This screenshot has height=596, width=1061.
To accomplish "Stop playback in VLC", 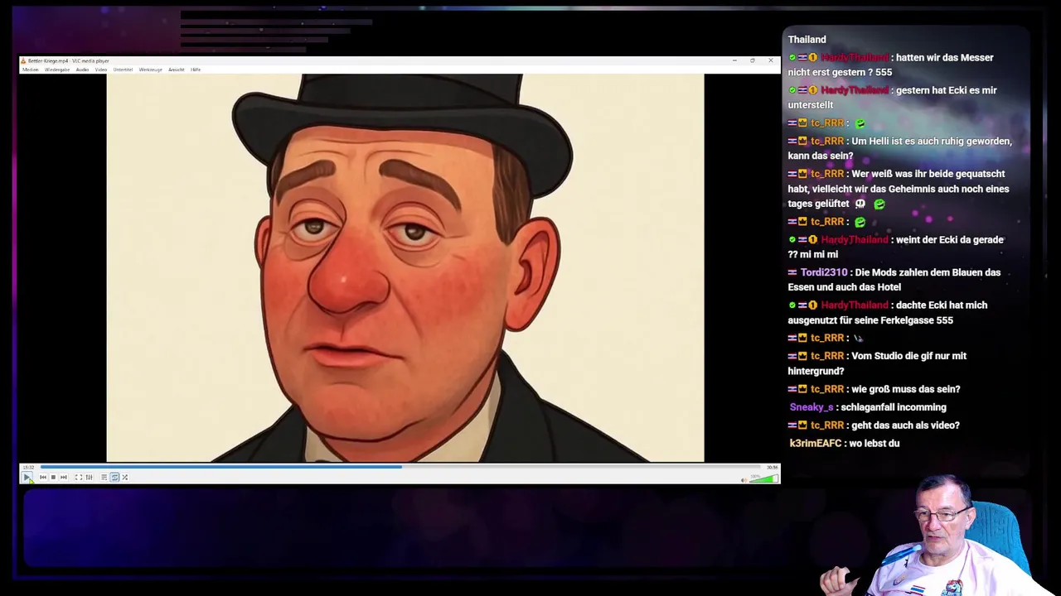I will pyautogui.click(x=53, y=477).
